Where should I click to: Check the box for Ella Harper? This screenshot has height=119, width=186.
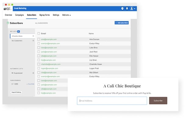pos(39,56)
